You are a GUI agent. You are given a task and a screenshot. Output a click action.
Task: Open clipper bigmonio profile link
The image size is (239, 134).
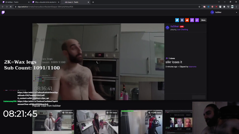[x=193, y=67]
